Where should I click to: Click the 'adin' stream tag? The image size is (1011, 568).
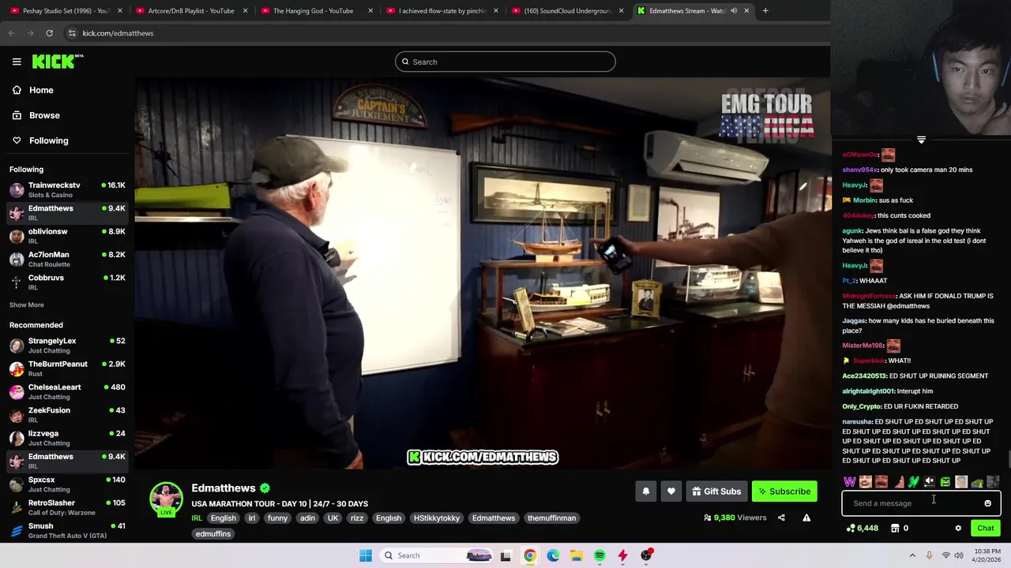tap(307, 518)
